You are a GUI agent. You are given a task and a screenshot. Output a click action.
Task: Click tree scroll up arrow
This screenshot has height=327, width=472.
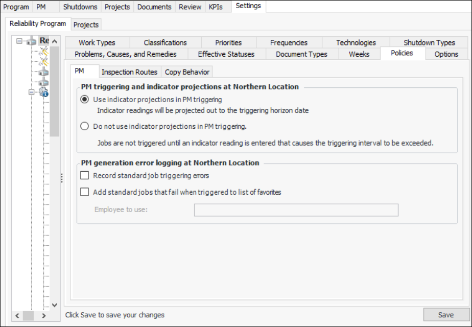(x=55, y=41)
